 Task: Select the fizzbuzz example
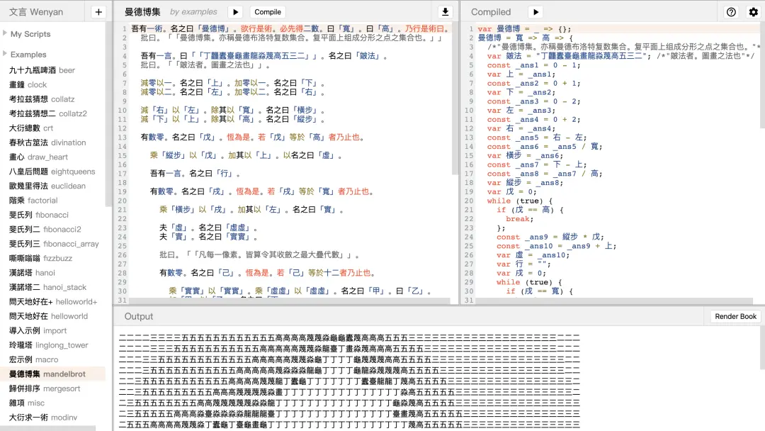(52, 258)
